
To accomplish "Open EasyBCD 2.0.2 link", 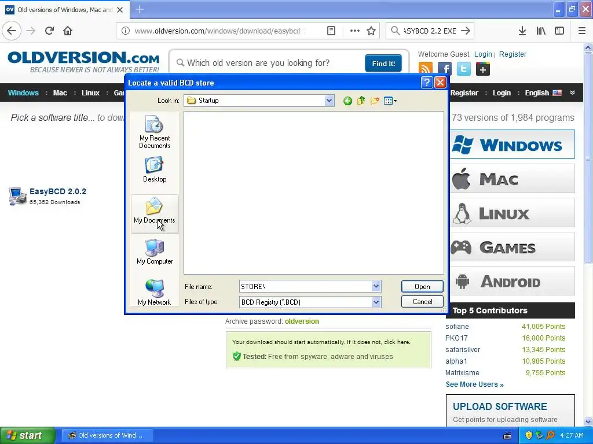I will coord(57,191).
